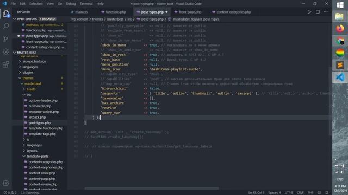The image size is (348, 195).
Task: Collapse the masterbeat folder
Action: 33,83
